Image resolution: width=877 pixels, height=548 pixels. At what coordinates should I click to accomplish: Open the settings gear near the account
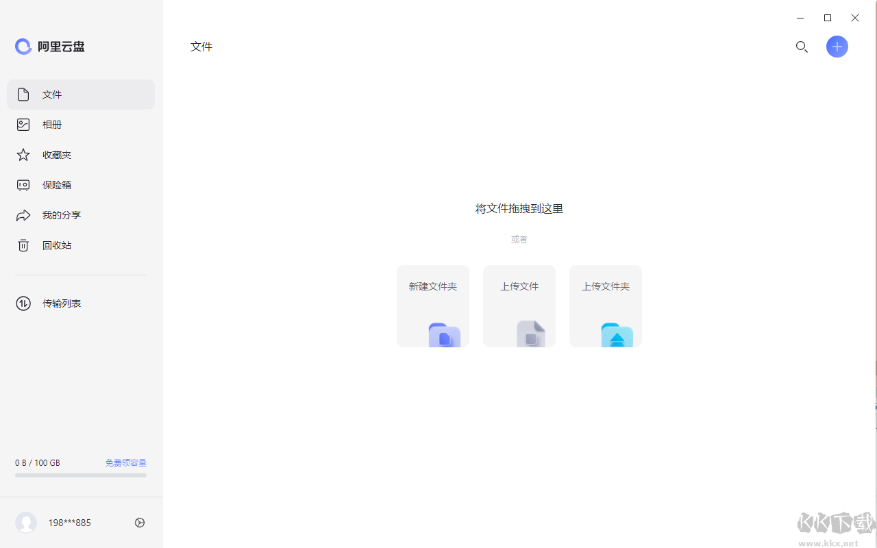(x=139, y=522)
